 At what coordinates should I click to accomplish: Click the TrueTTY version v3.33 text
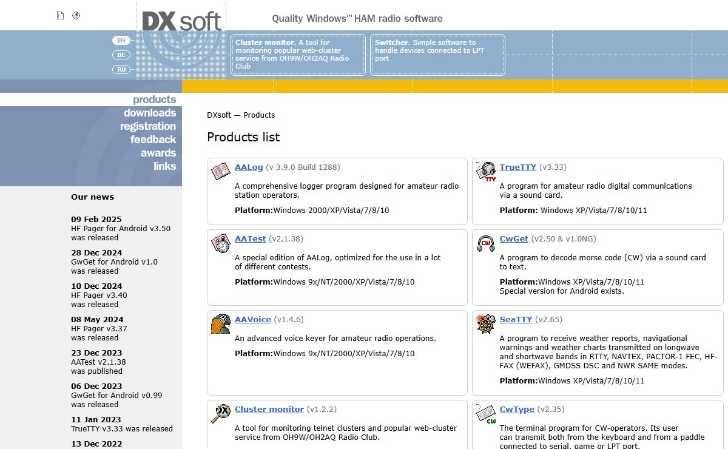[553, 167]
